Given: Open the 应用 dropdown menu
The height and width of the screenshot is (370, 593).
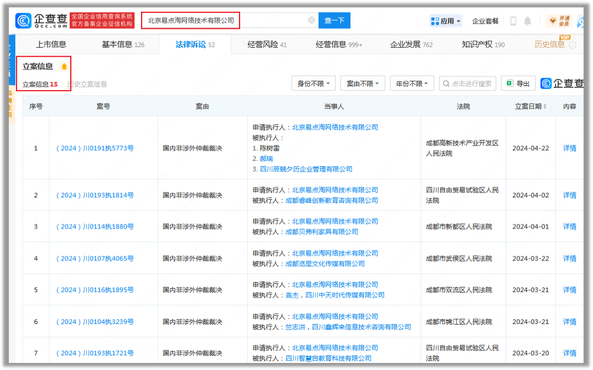Looking at the screenshot, I should coord(446,21).
